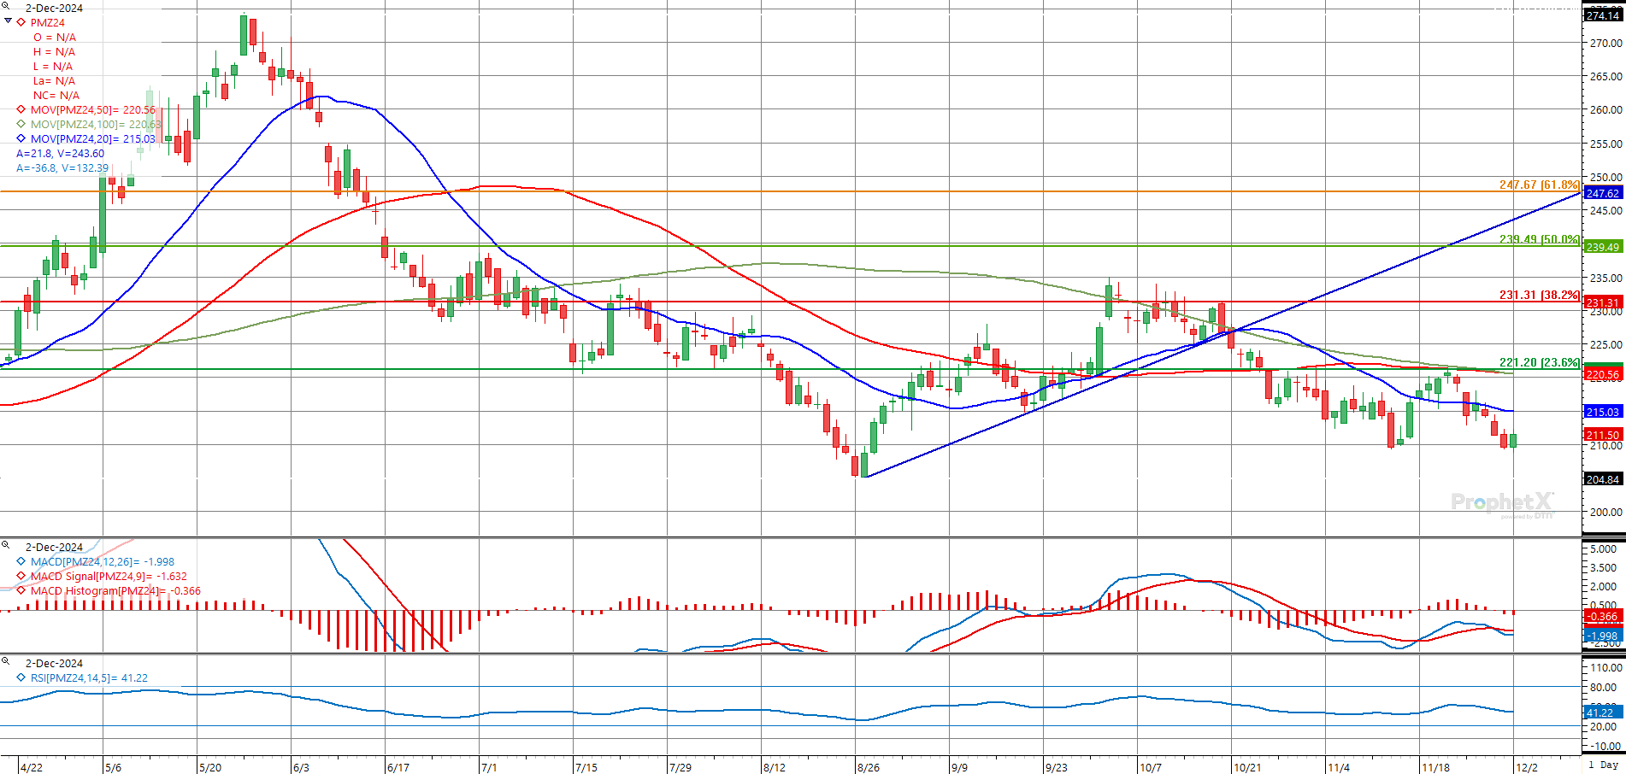
Task: Click the 8/26 date on the time axis
Action: pyautogui.click(x=869, y=767)
